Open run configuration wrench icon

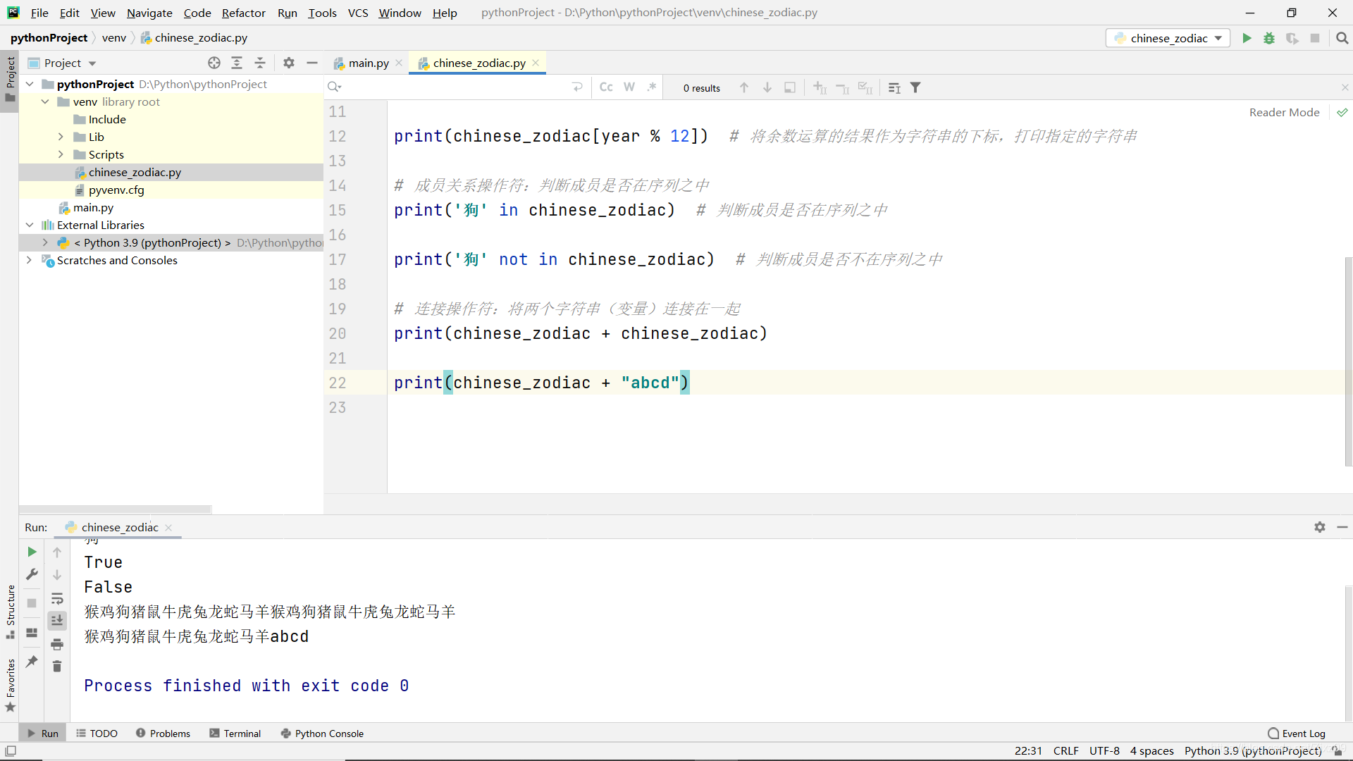pyautogui.click(x=32, y=574)
